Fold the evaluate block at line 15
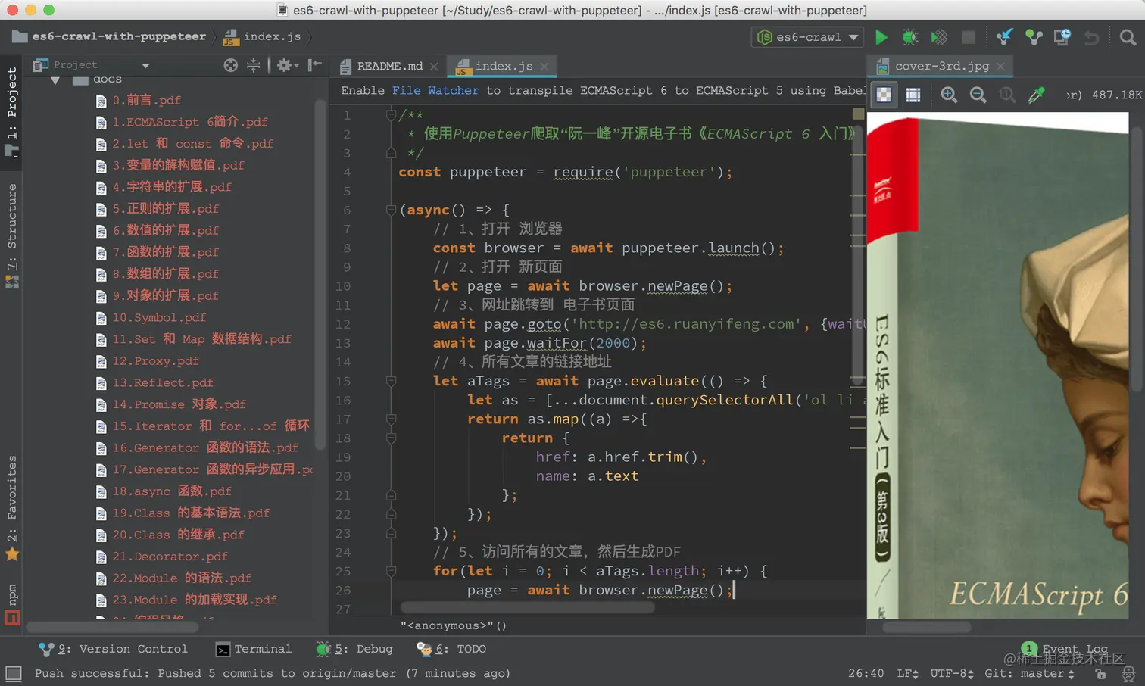 pos(391,381)
